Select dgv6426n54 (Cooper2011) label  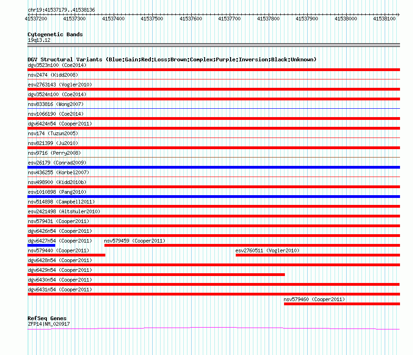(60, 231)
